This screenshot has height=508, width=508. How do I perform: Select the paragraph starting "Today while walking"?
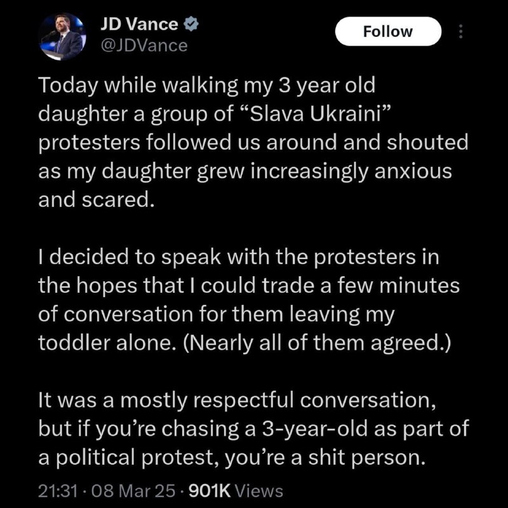click(x=253, y=142)
